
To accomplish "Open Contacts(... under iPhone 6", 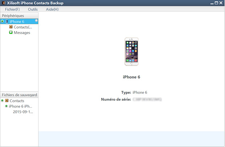I will [23, 27].
